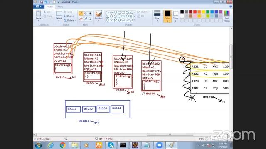266x149 pixels.
Task: Choose the Five-point star shape
Action: [116, 20]
